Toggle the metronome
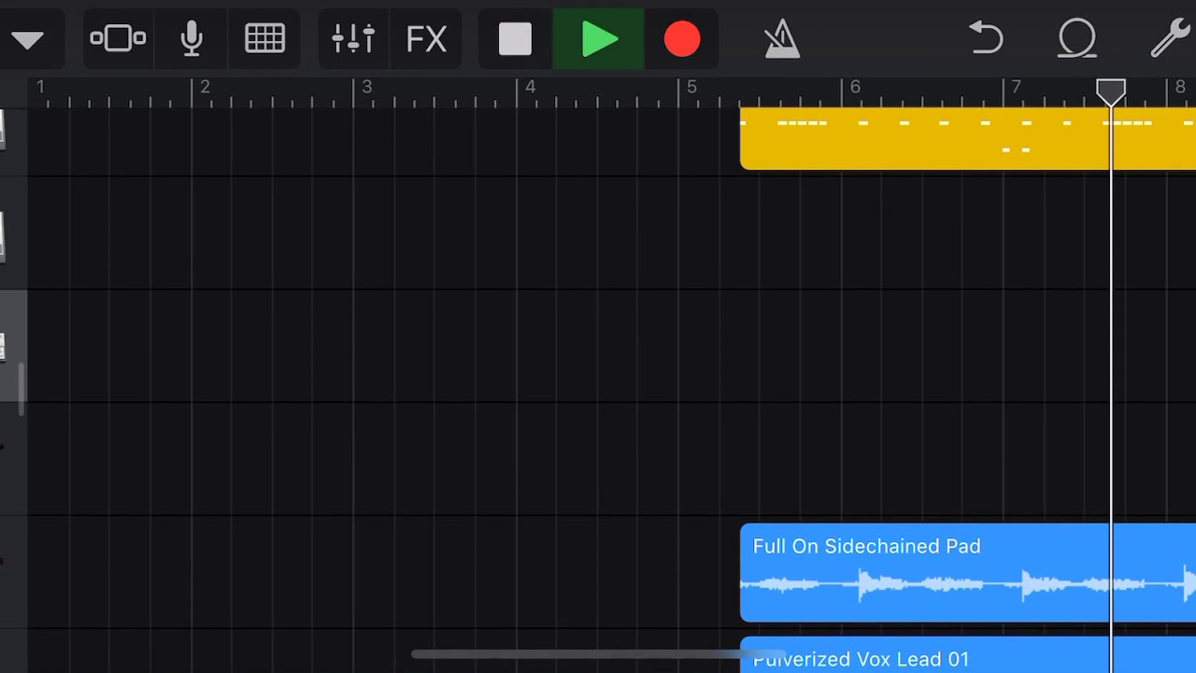 pos(781,39)
